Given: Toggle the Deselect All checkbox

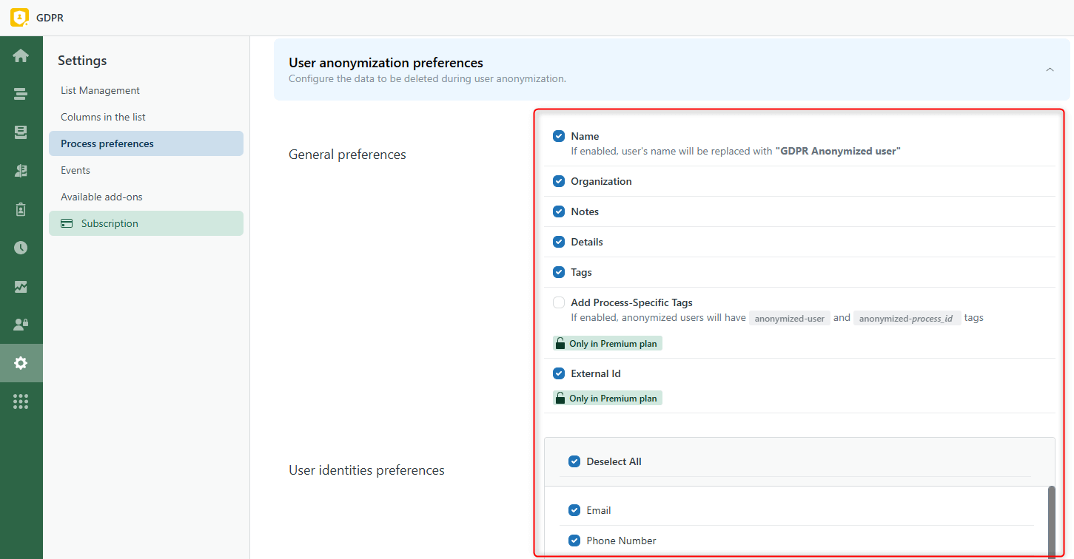Looking at the screenshot, I should (574, 461).
